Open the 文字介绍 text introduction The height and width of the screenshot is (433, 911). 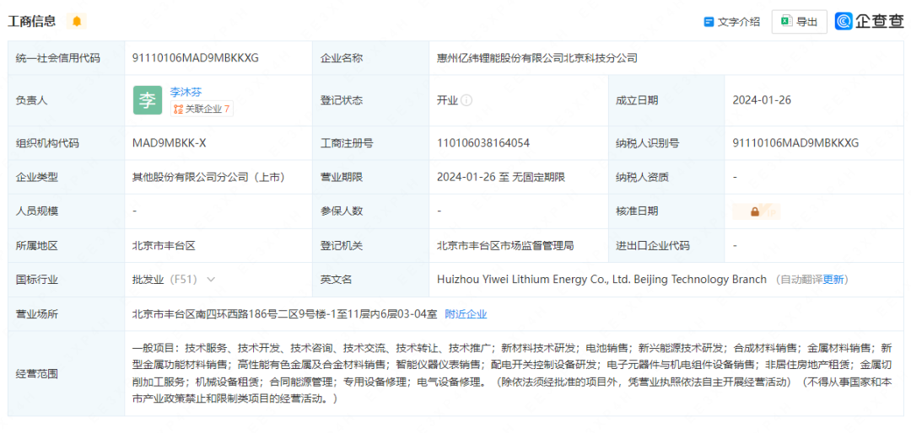tap(731, 22)
